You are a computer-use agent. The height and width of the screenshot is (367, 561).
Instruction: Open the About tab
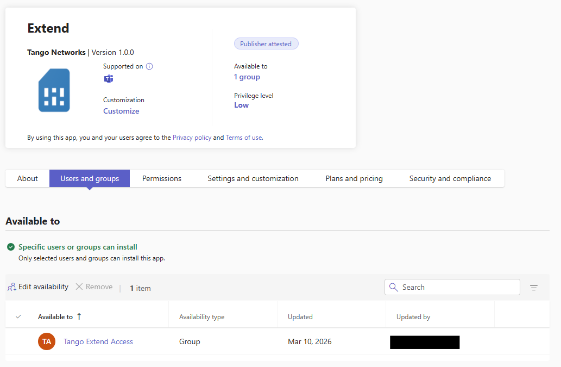pos(27,178)
